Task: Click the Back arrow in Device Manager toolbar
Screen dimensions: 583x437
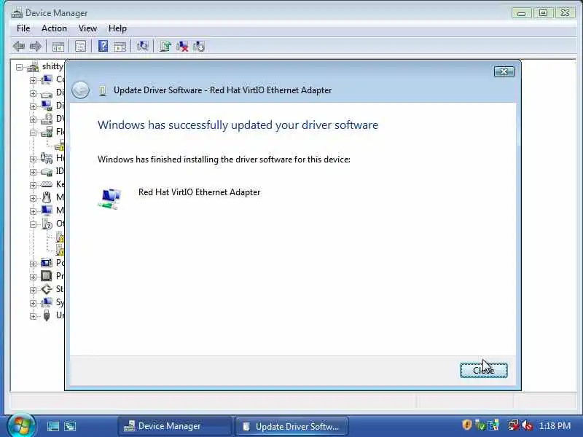Action: 18,47
